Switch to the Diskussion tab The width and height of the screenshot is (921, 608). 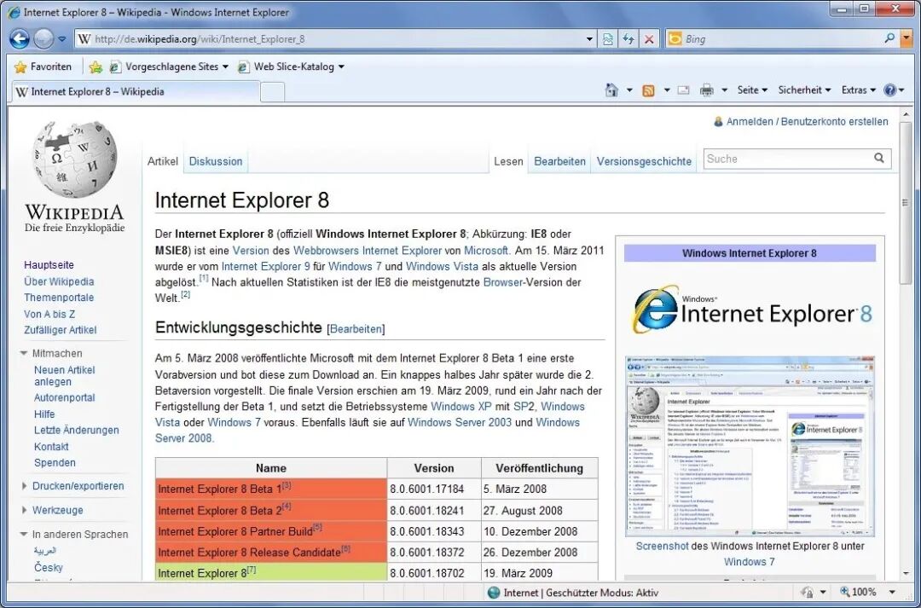pos(216,161)
